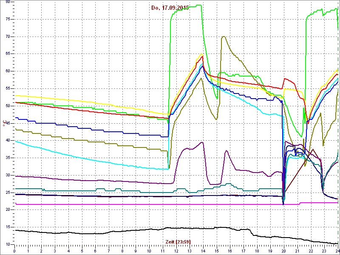Screen dimensions: 340x255
Task: Select the 45 value on the temperature axis
Action: (8, 123)
